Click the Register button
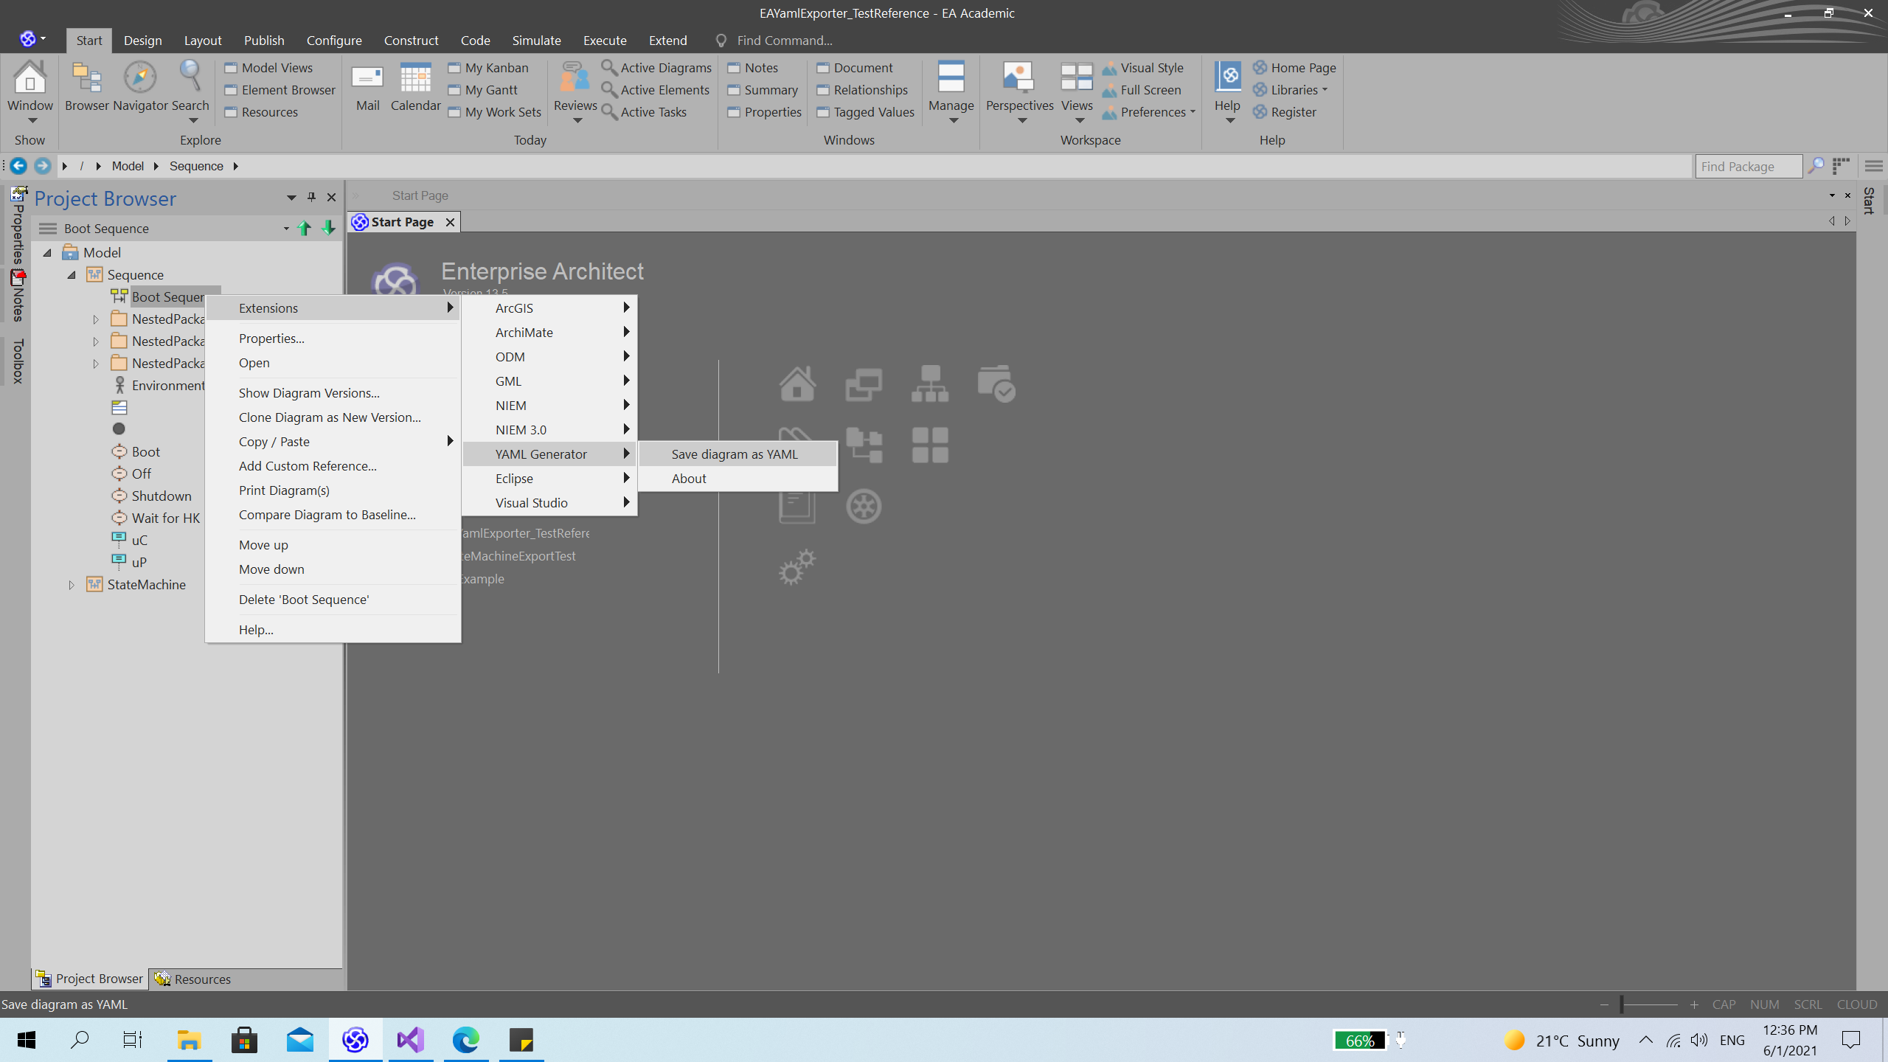 click(1285, 112)
